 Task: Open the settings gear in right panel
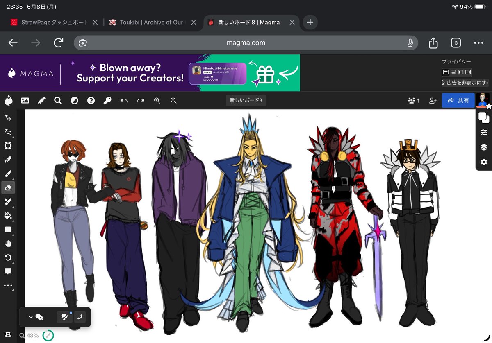(484, 162)
